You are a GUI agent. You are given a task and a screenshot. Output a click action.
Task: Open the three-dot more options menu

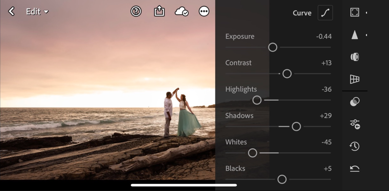tap(204, 11)
